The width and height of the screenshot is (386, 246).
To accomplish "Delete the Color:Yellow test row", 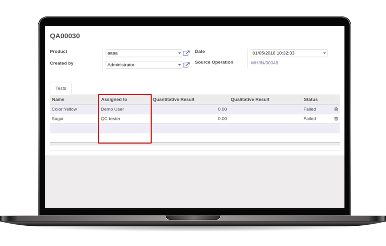I will pyautogui.click(x=336, y=109).
